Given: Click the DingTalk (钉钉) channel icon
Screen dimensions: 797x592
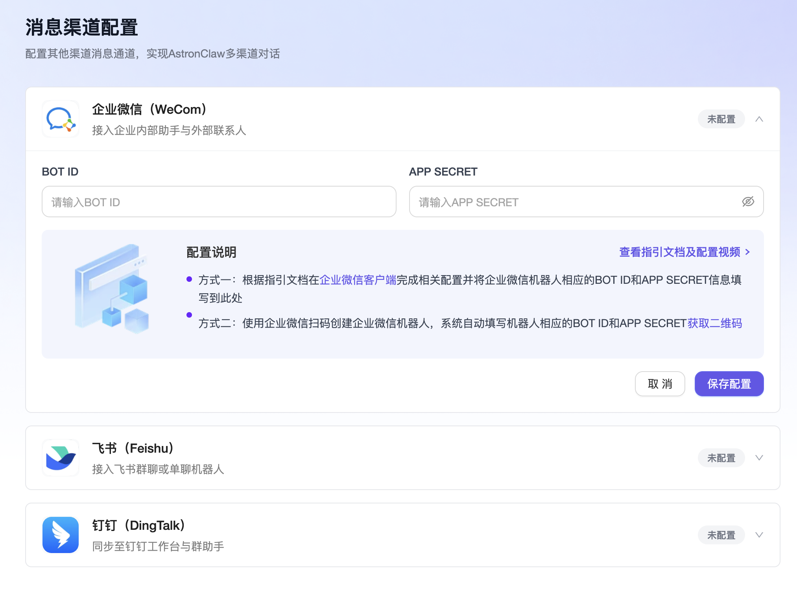Looking at the screenshot, I should pos(60,535).
